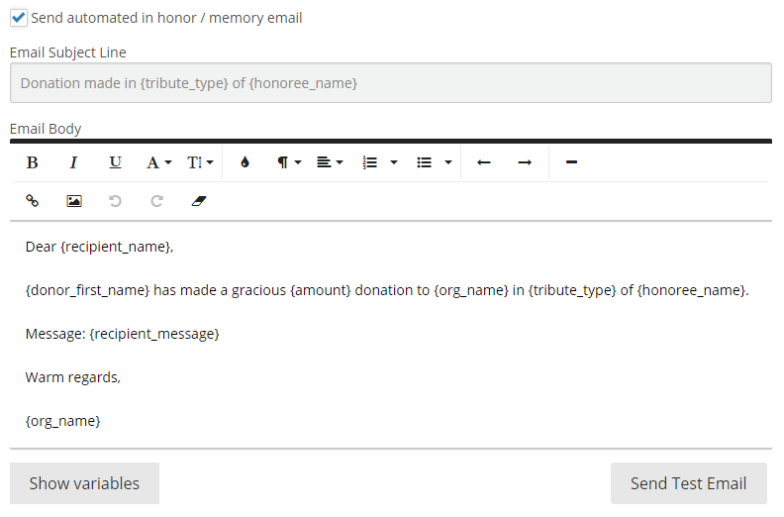784x517 pixels.
Task: Click the Email Subject Line field
Action: (x=390, y=83)
